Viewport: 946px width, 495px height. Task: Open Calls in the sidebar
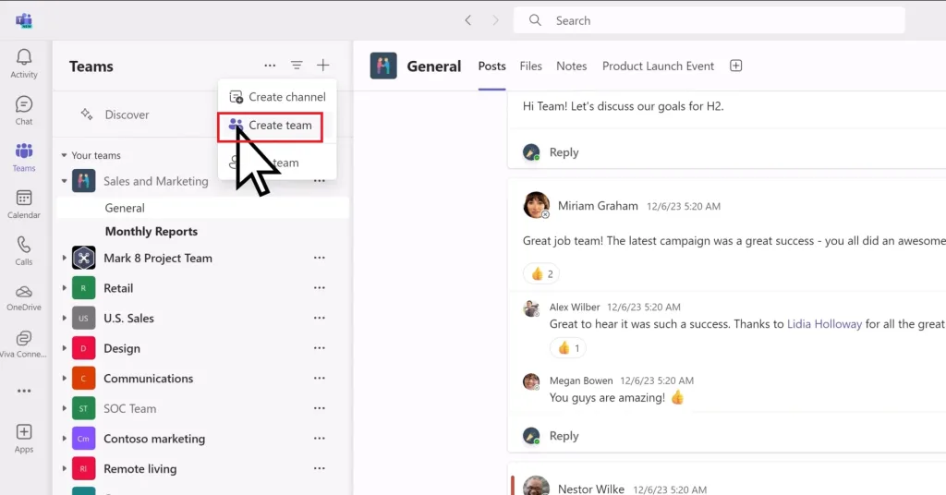pyautogui.click(x=24, y=250)
